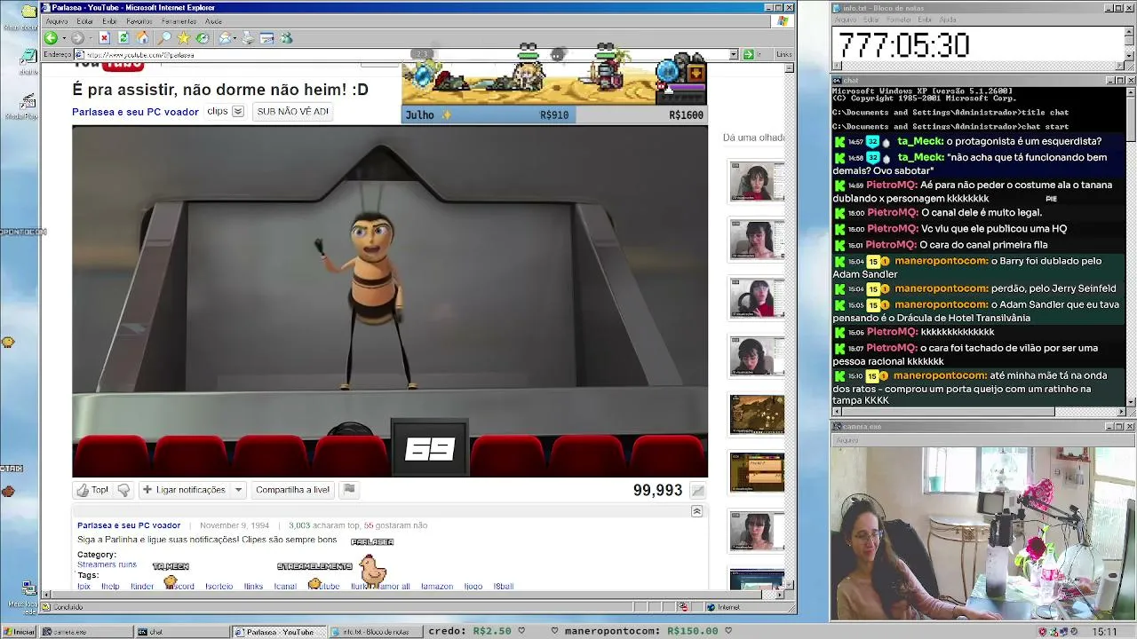Click the Ligar notificações button
1137x639 pixels.
click(184, 490)
